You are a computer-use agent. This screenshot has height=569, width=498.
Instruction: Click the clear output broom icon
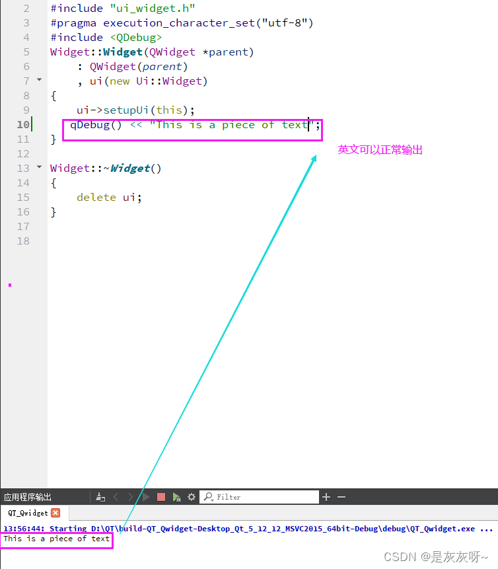100,497
